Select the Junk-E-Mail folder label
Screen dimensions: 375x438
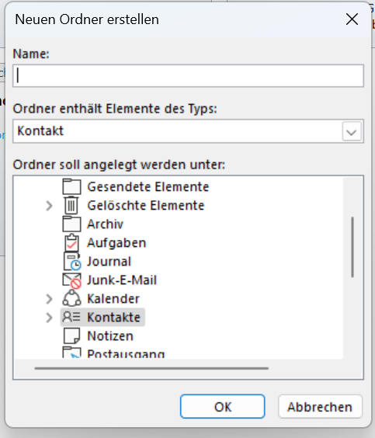tap(122, 280)
